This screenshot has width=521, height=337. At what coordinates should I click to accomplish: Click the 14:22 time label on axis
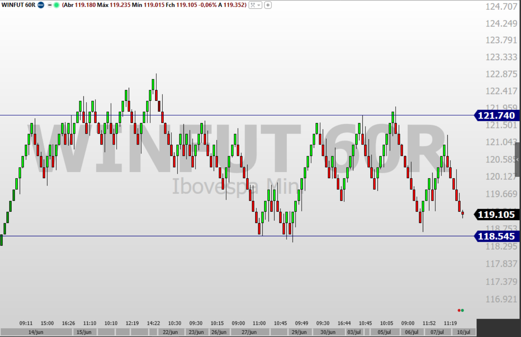[x=153, y=323]
